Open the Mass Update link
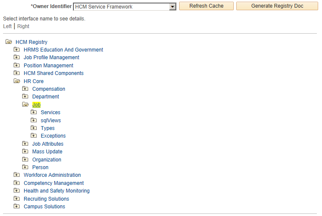The image size is (322, 216). point(47,152)
